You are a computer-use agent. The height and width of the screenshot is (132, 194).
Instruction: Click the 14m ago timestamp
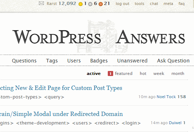point(159,123)
